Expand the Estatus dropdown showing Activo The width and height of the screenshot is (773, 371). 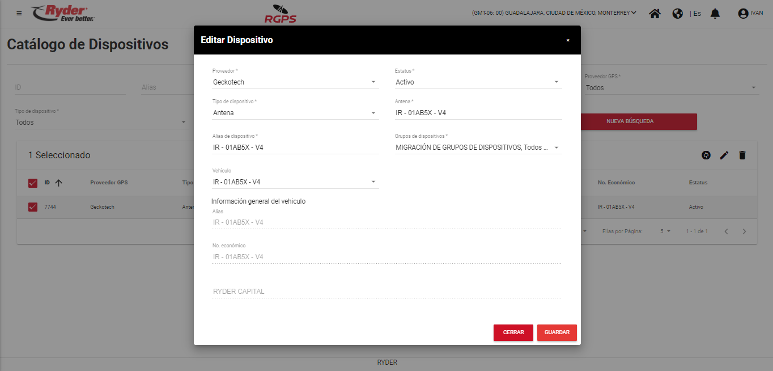pos(478,82)
